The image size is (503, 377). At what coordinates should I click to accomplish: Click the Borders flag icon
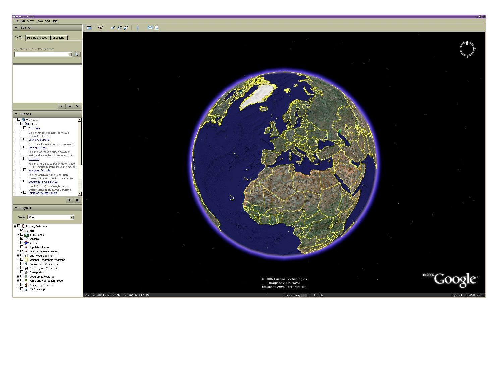point(26,239)
